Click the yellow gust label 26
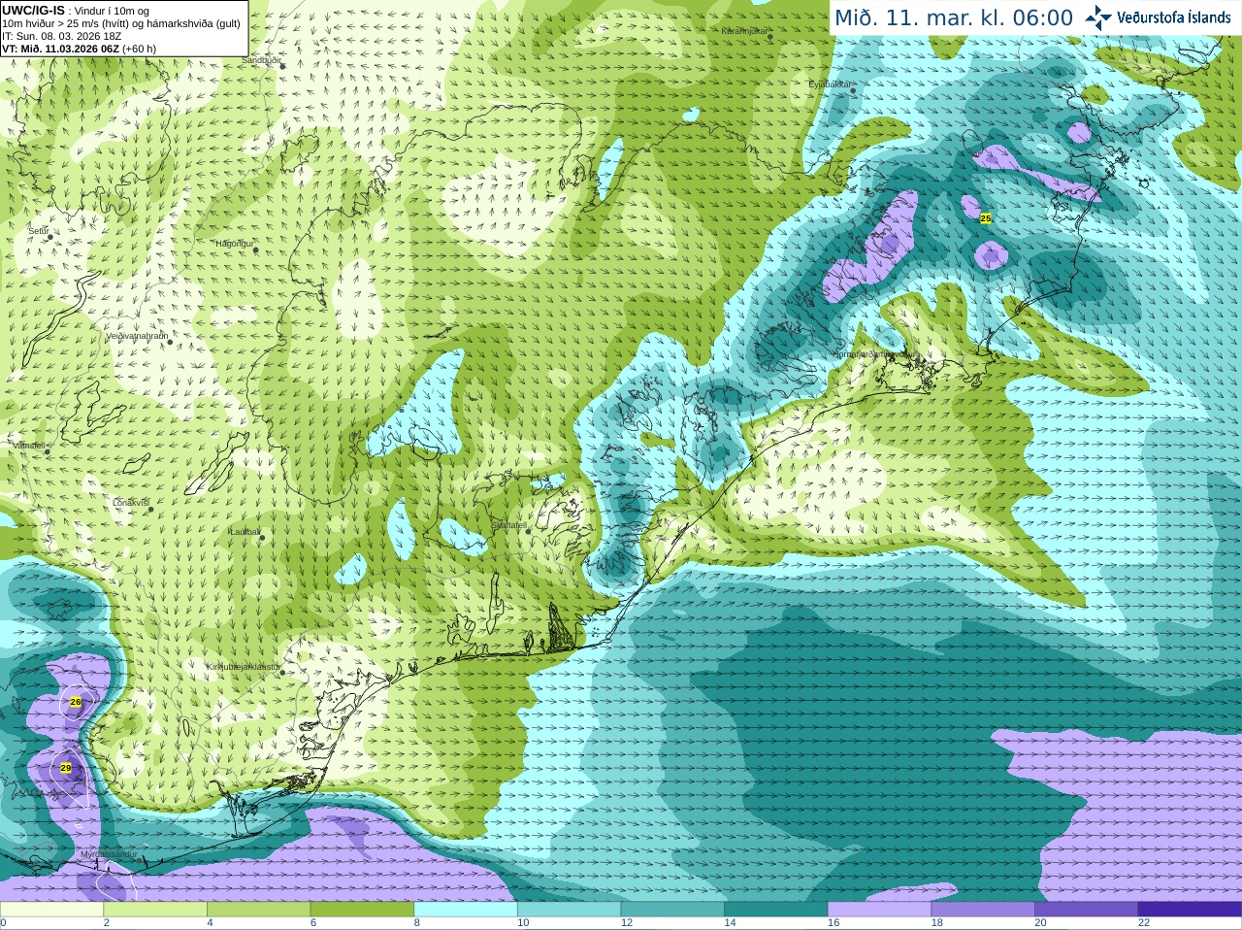The height and width of the screenshot is (930, 1242). [x=76, y=701]
